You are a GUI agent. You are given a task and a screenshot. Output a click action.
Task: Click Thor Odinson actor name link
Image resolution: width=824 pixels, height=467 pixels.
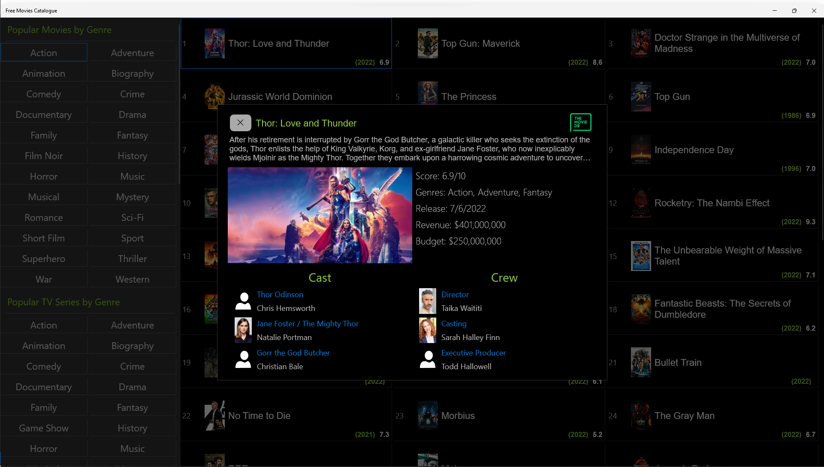280,294
